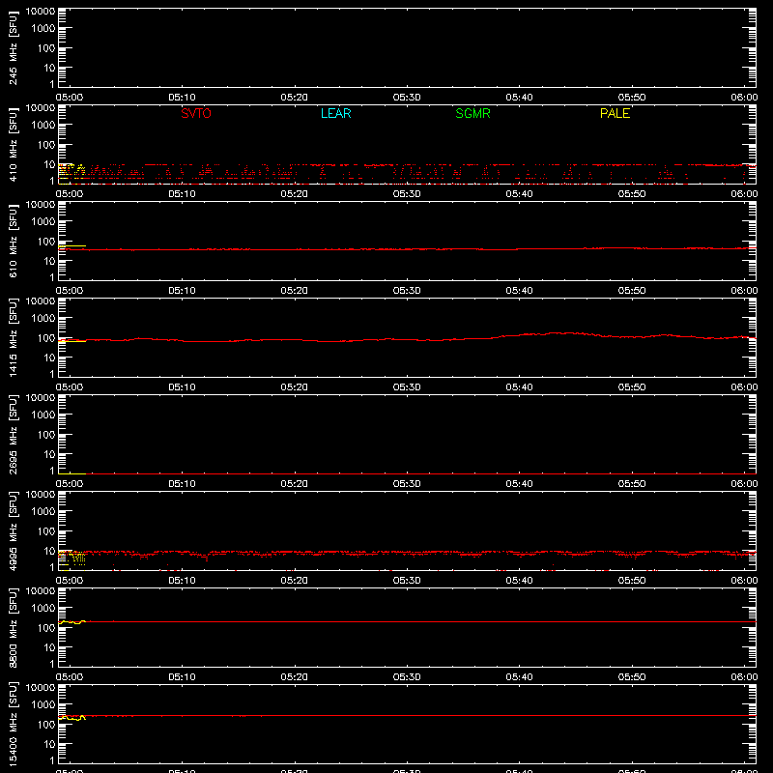Click the red SVTO legend label
The width and height of the screenshot is (773, 773).
pyautogui.click(x=196, y=113)
